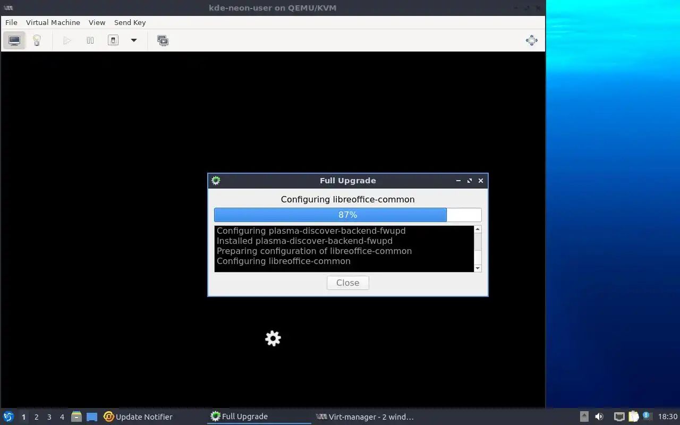The height and width of the screenshot is (425, 680).
Task: Open the clipboard manager tray icon
Action: (633, 416)
